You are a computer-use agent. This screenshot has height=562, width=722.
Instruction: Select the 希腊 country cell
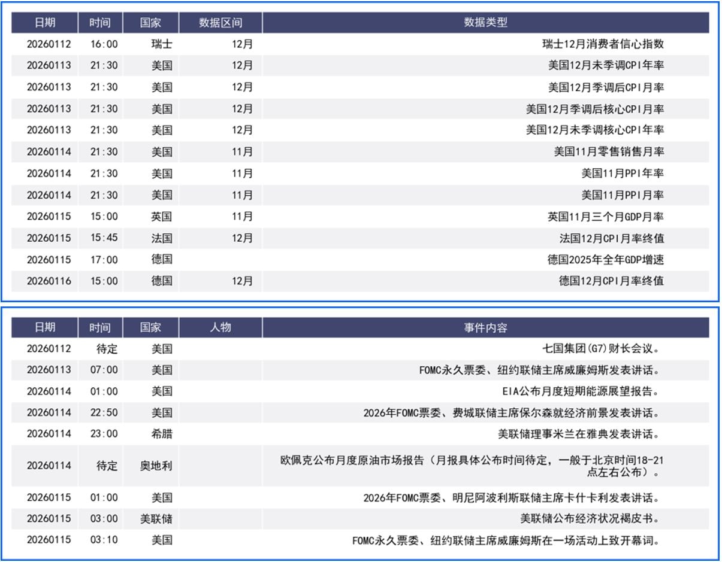(x=161, y=434)
